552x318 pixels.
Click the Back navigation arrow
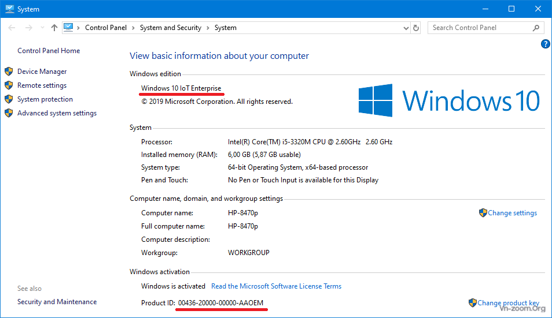pos(12,28)
